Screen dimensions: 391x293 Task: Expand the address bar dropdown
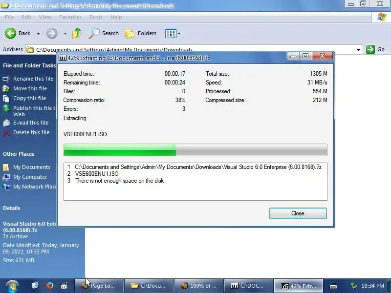click(358, 50)
